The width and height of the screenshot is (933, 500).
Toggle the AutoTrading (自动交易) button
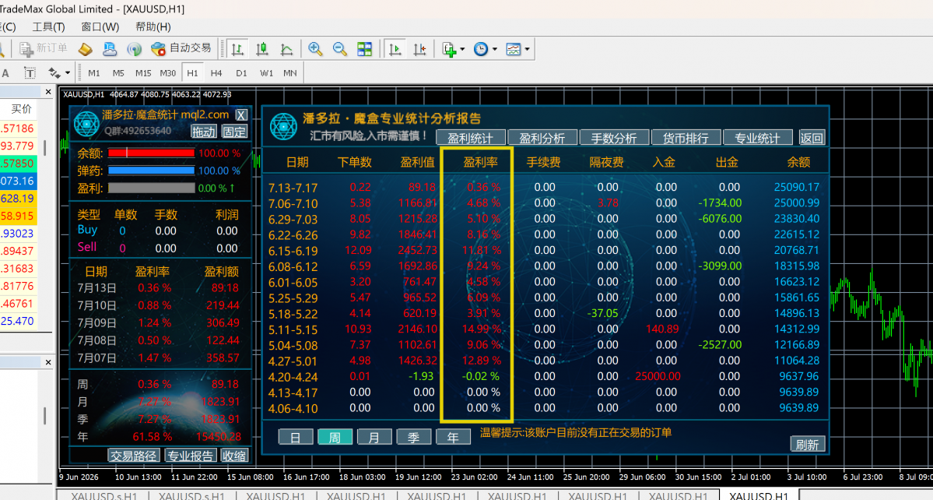(x=181, y=48)
